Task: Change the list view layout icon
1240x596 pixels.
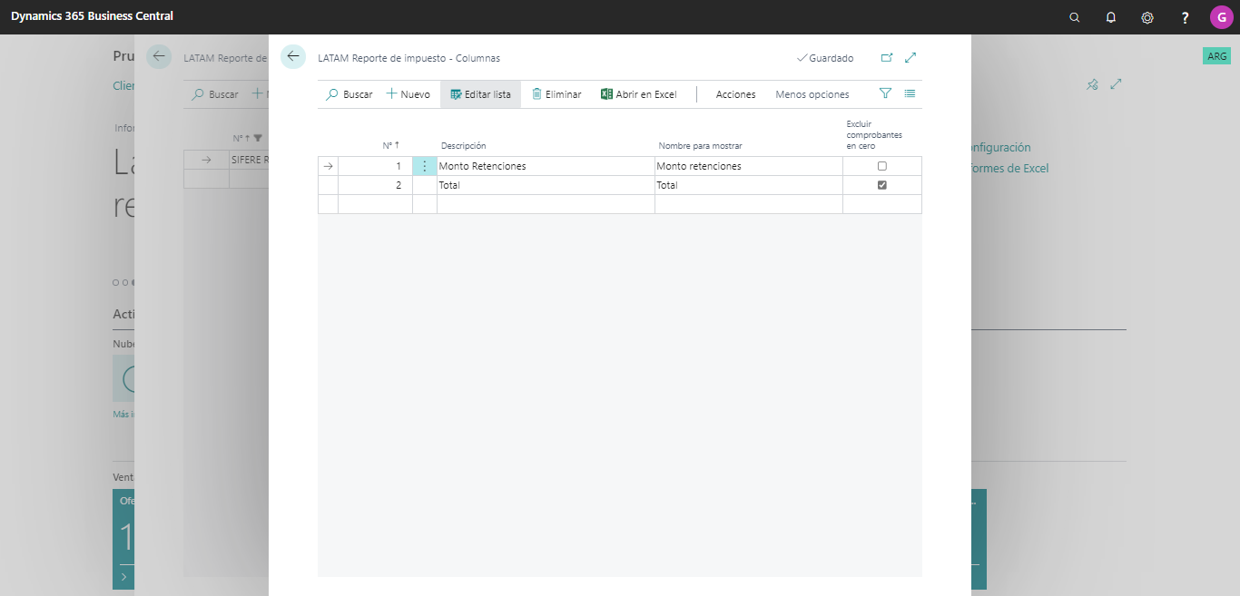Action: coord(910,93)
